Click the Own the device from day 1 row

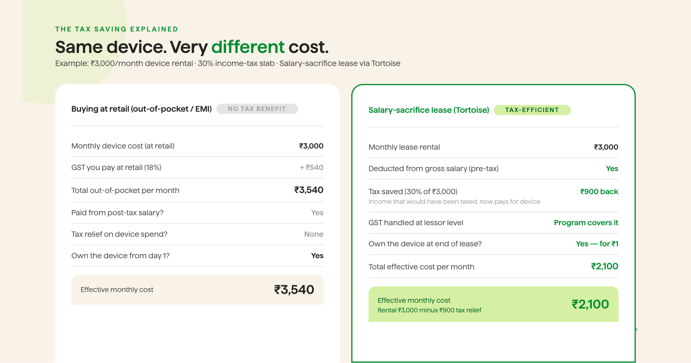pyautogui.click(x=197, y=256)
